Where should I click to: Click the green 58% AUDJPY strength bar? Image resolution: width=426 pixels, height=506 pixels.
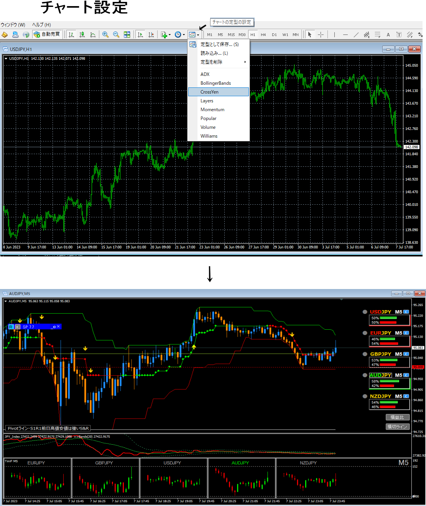click(389, 381)
